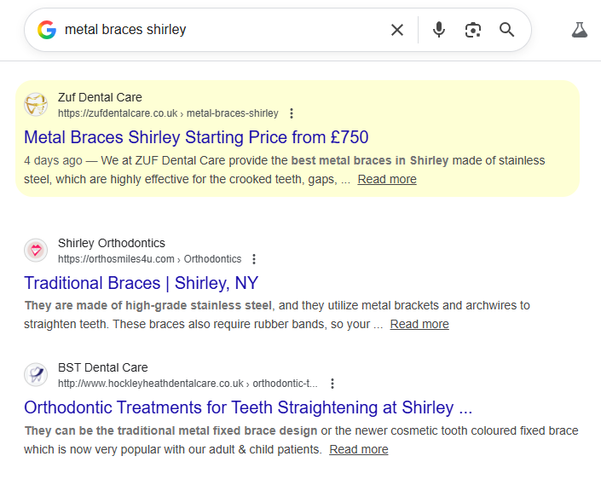601x485 pixels.
Task: Open Orthodontic Treatments for Teeth Straightening result
Action: click(x=247, y=407)
